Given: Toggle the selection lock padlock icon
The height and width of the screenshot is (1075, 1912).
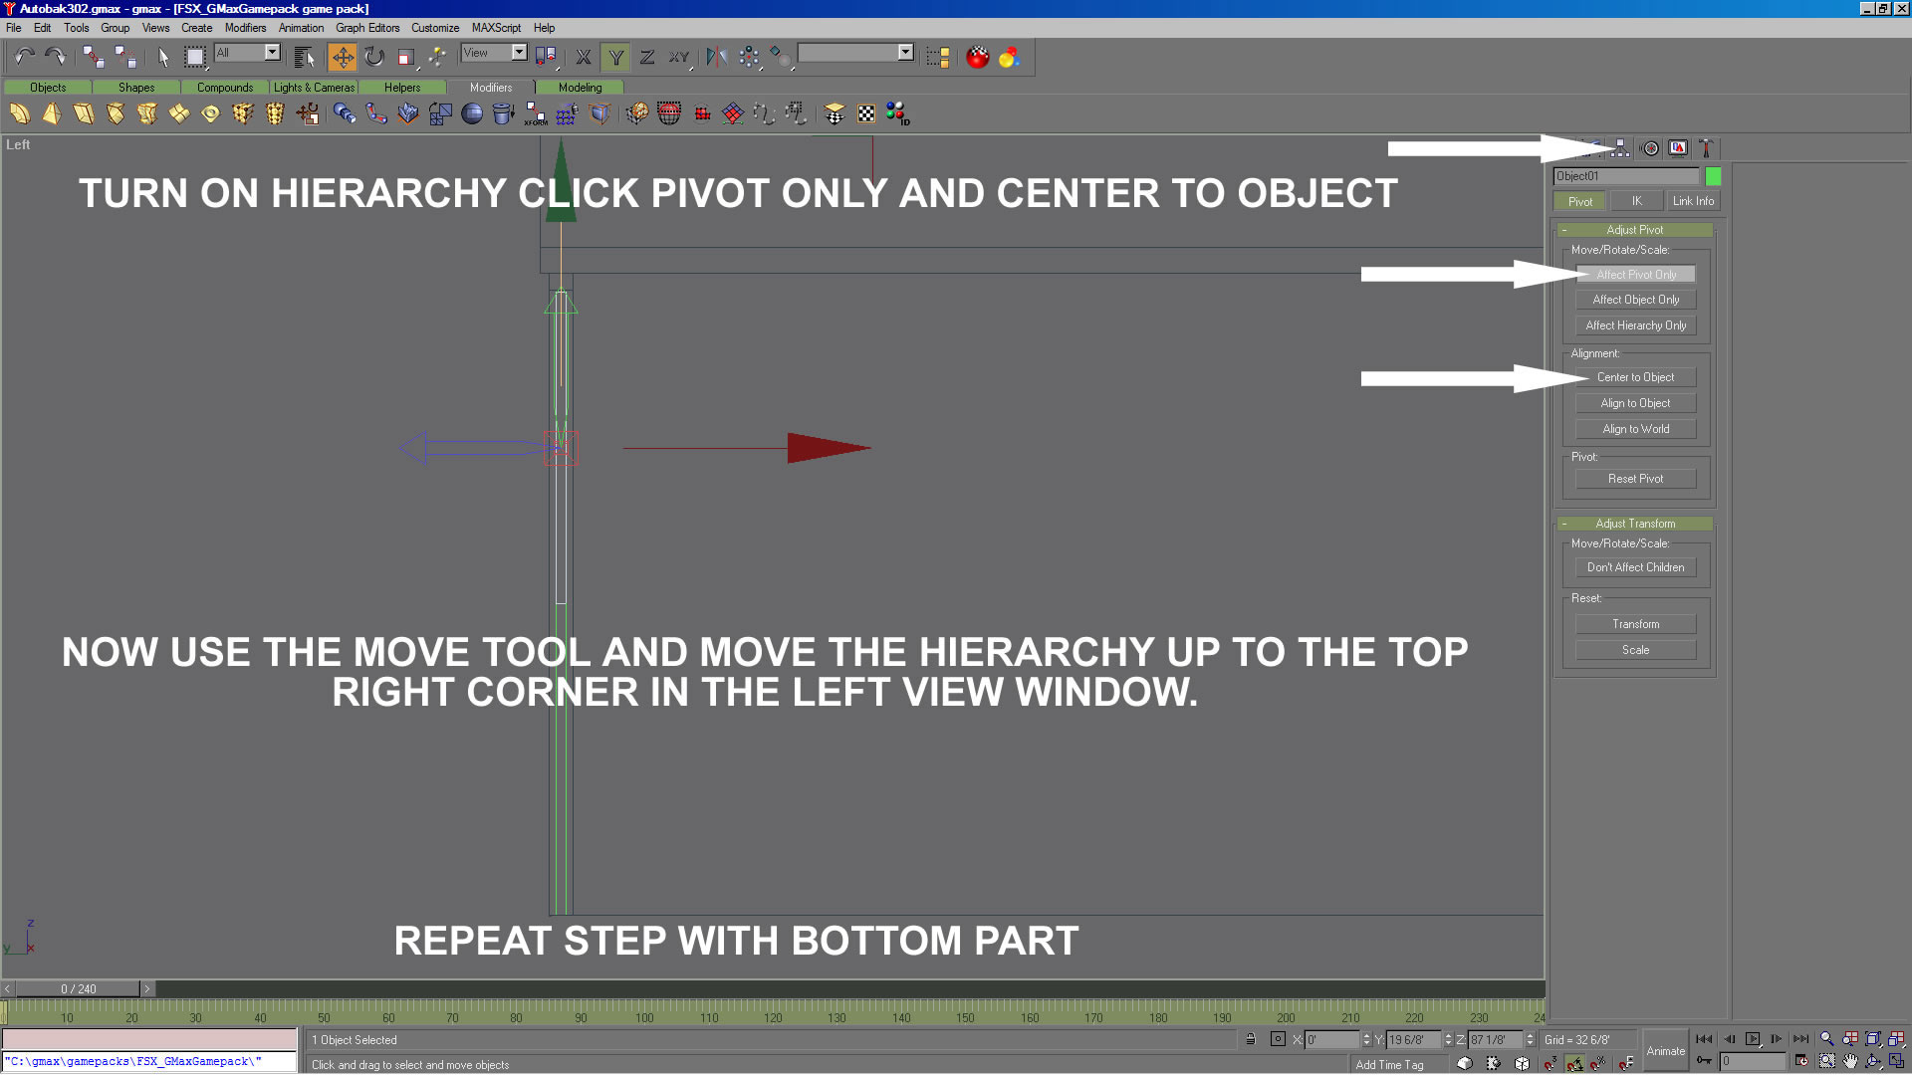Looking at the screenshot, I should [x=1251, y=1039].
